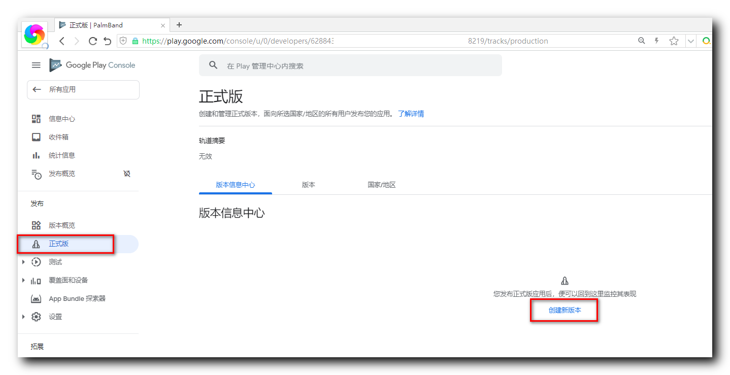
Task: Expand the 覆盖面和设备 sidebar section arrow
Action: coord(23,280)
